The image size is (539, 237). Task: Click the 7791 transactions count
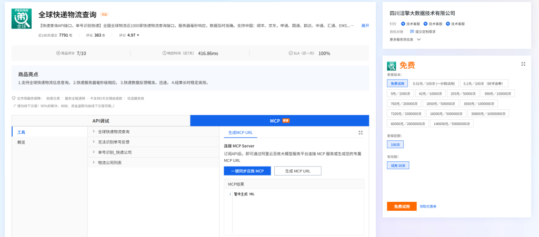coord(63,35)
